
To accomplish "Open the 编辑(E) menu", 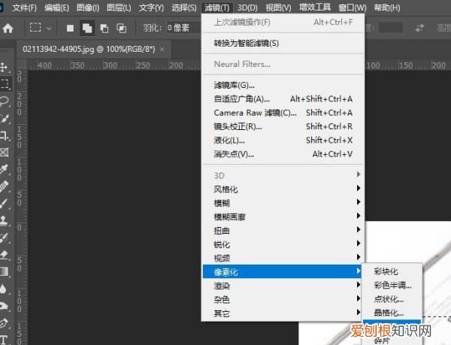I will pos(56,8).
